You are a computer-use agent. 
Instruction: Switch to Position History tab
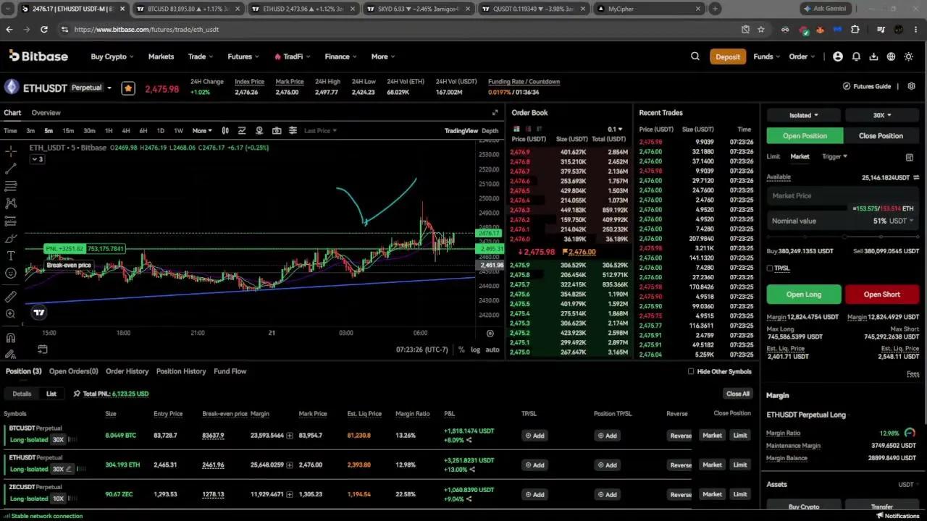pyautogui.click(x=181, y=371)
